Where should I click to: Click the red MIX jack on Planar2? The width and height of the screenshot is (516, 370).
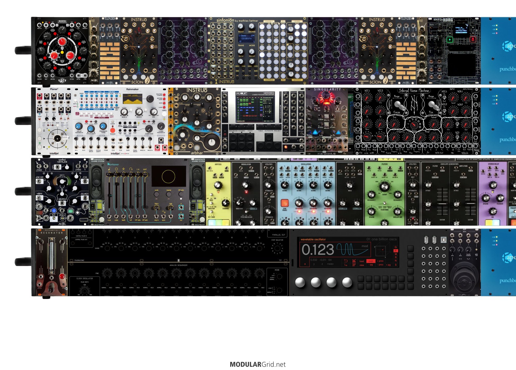click(39, 96)
